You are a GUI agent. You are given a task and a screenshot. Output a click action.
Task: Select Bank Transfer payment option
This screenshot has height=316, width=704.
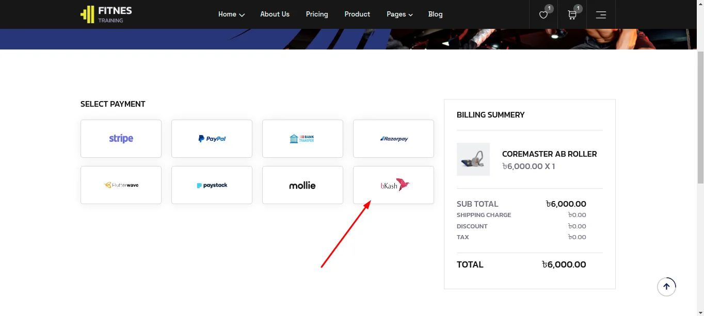pos(302,139)
